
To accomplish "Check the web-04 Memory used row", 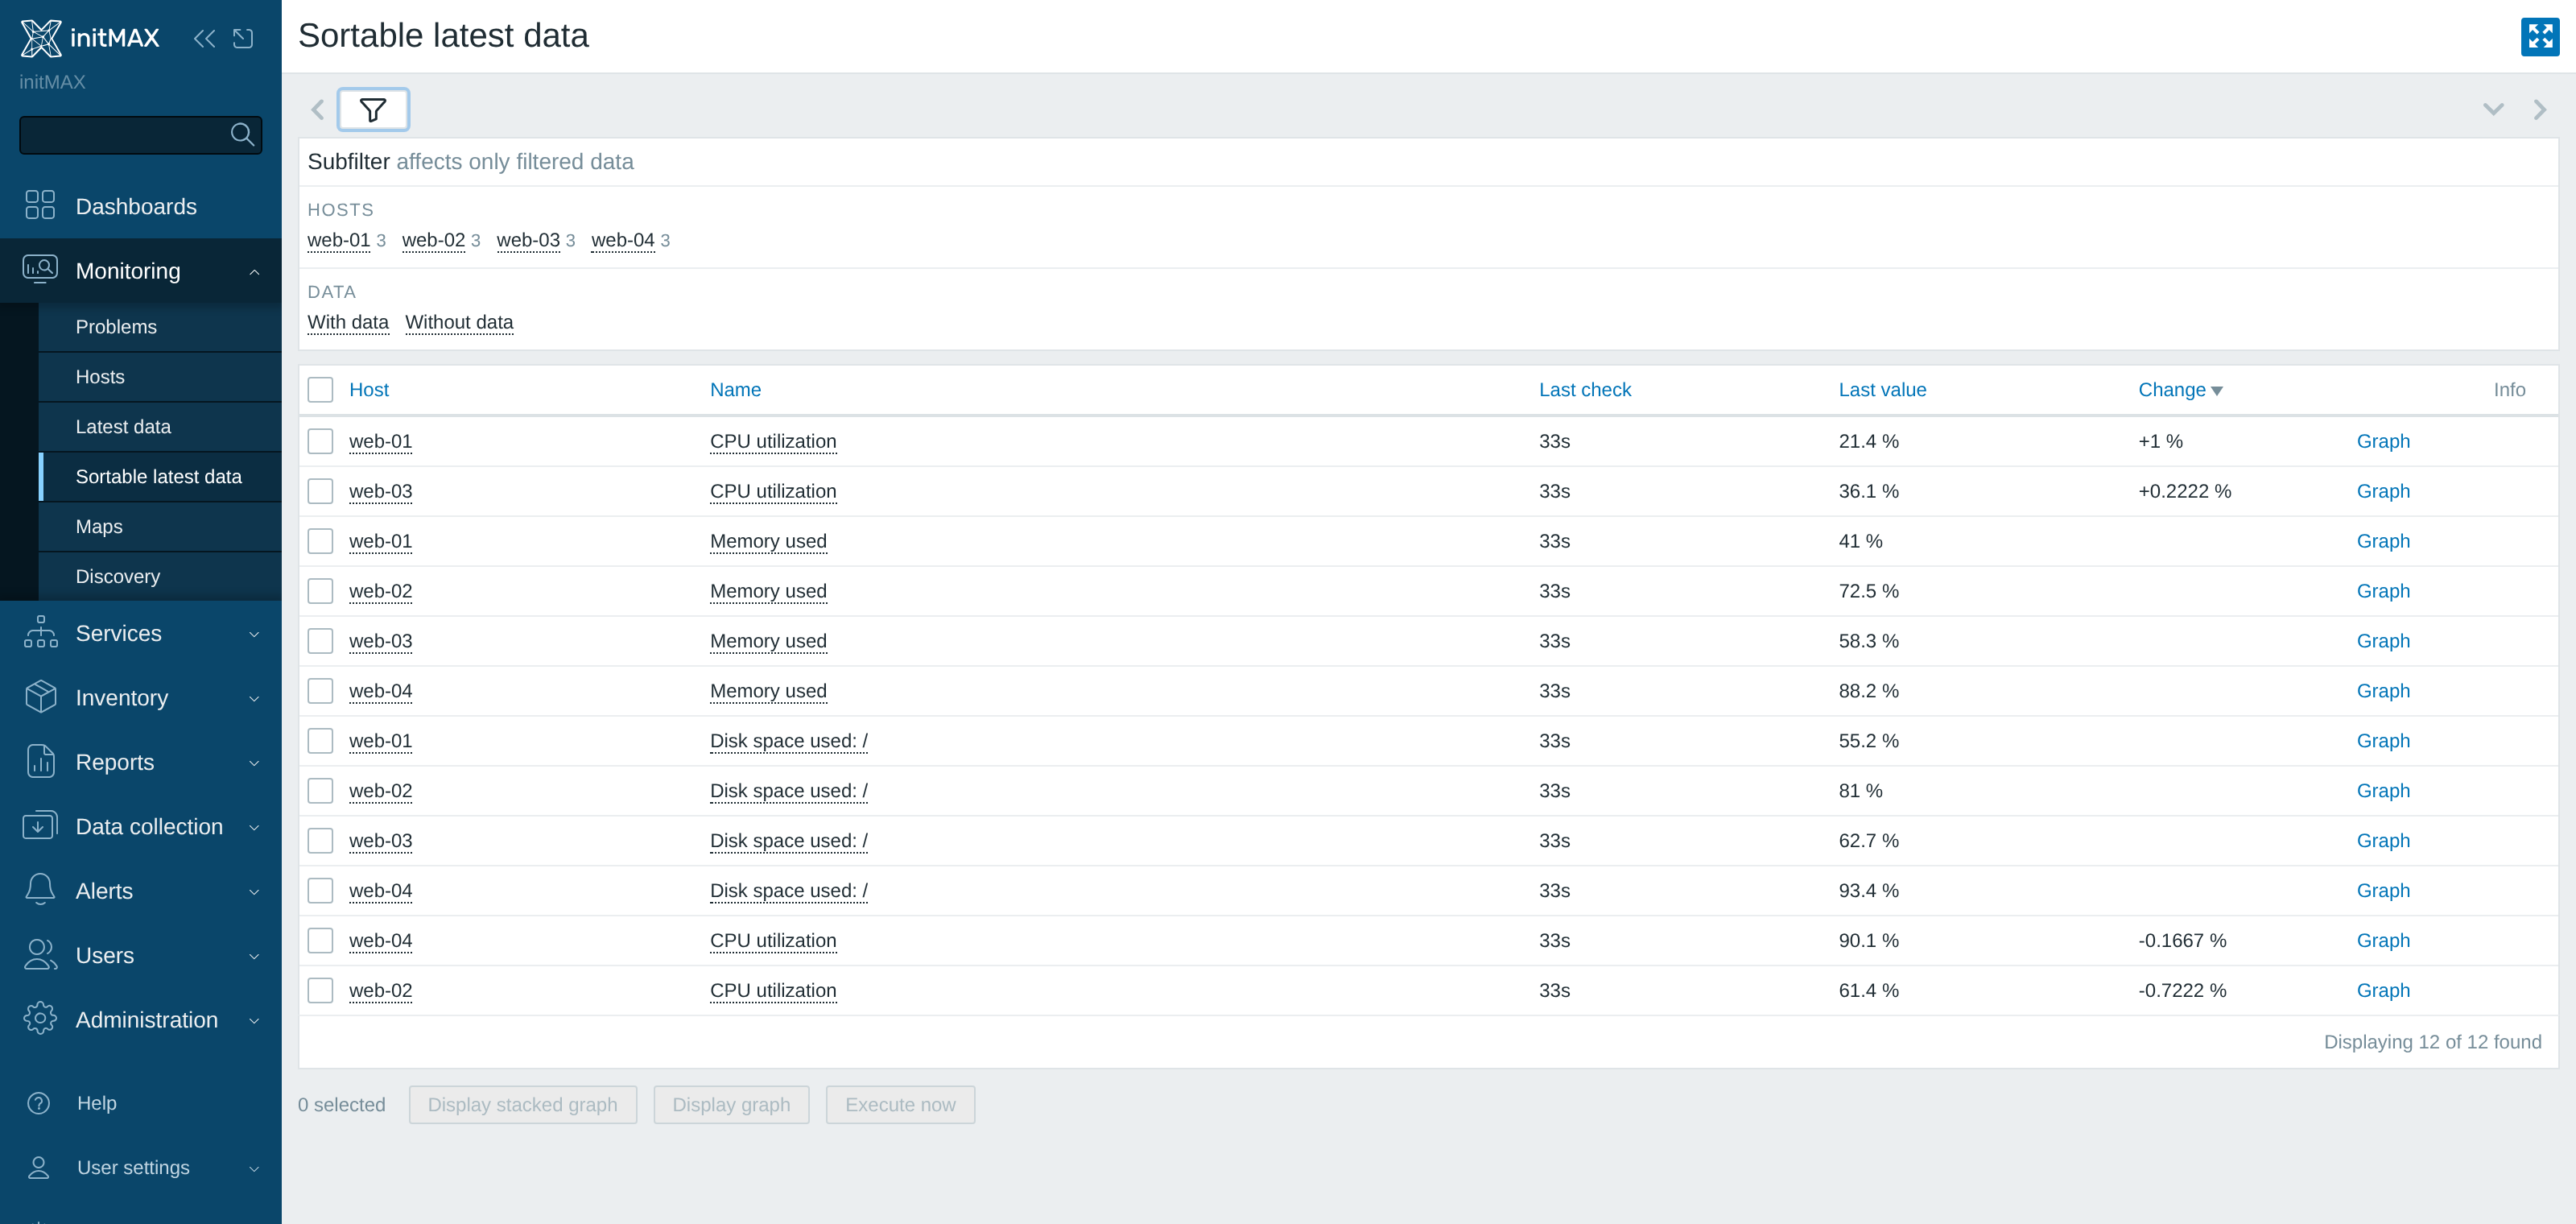I will [x=320, y=691].
